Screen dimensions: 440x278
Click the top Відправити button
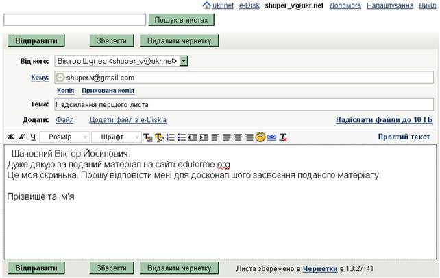click(36, 40)
